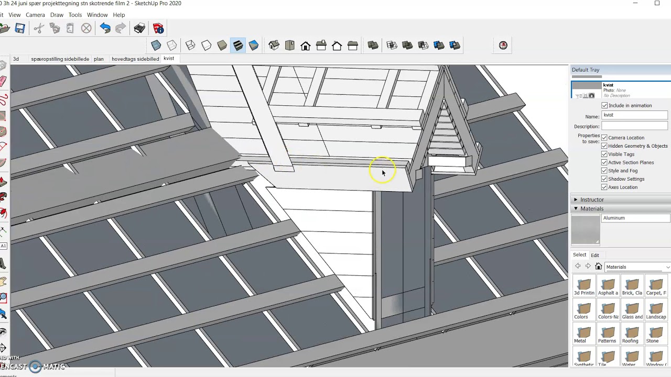Open the Camera menu
This screenshot has width=671, height=377.
35,15
